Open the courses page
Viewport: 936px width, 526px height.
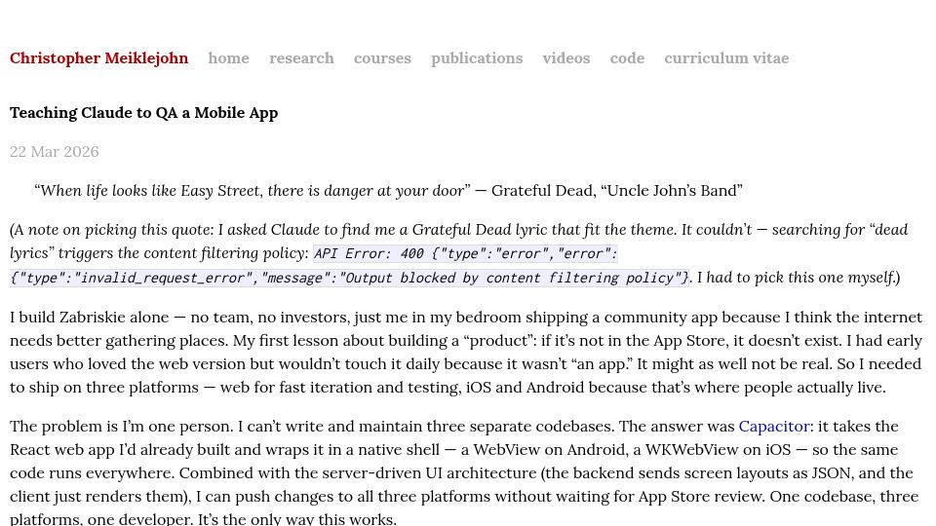pyautogui.click(x=382, y=57)
